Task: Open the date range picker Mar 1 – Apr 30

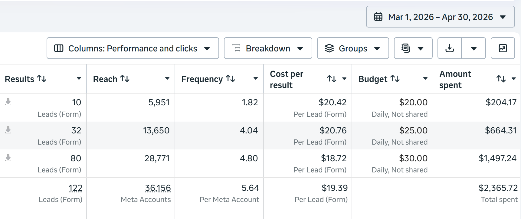Action: 440,17
